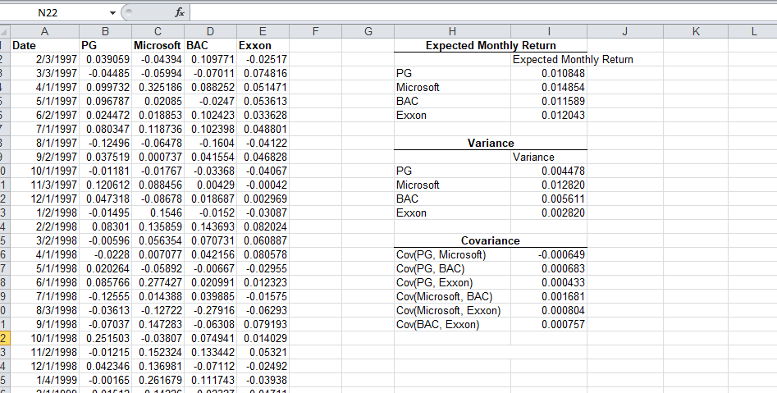Image resolution: width=777 pixels, height=393 pixels.
Task: Select column L header
Action: pyautogui.click(x=753, y=32)
